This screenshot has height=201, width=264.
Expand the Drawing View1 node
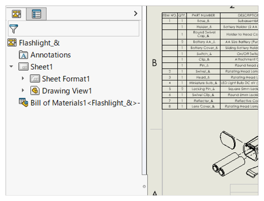tap(23, 91)
